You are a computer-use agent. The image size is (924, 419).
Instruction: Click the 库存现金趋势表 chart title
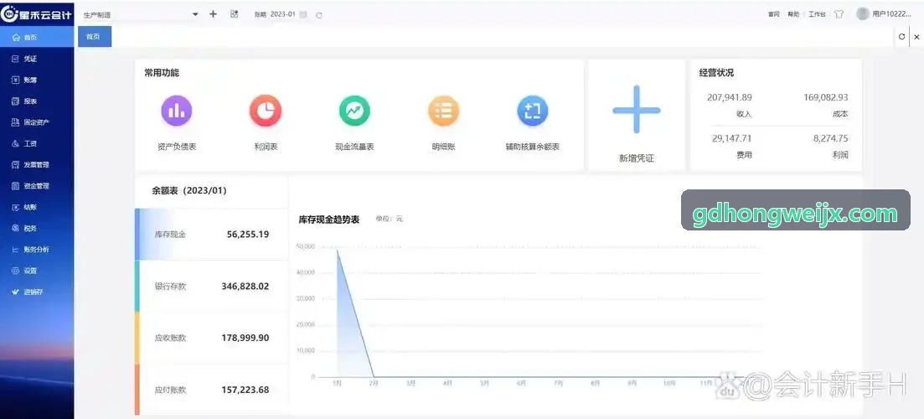point(329,220)
